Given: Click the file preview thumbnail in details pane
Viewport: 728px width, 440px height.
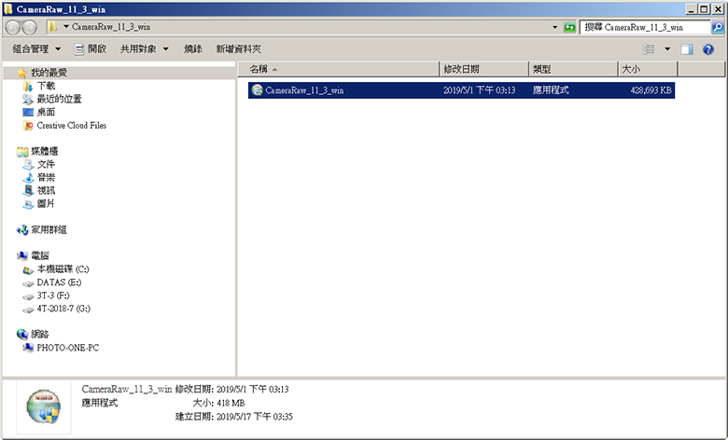Looking at the screenshot, I should tap(44, 406).
